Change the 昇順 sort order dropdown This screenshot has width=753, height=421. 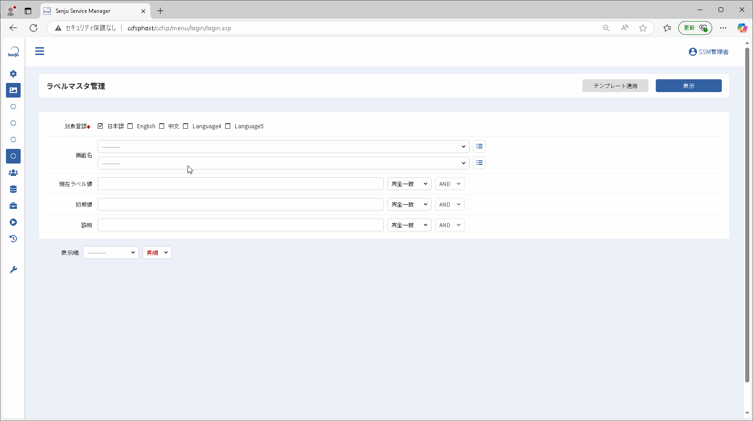tap(157, 252)
